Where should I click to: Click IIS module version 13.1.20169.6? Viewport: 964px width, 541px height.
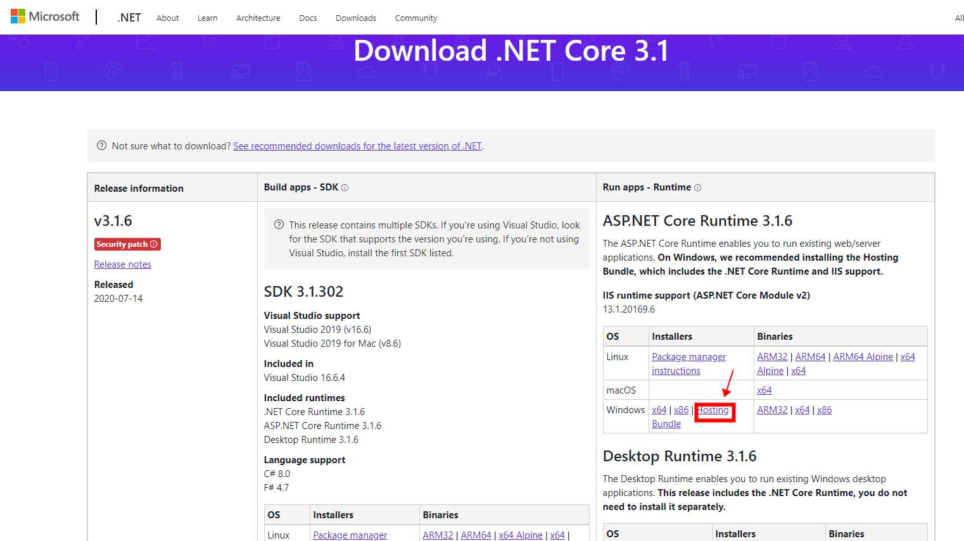point(629,309)
